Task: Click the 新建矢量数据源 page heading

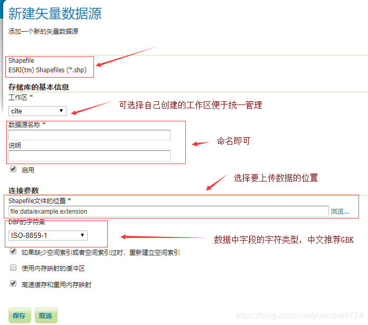Action: (55, 14)
